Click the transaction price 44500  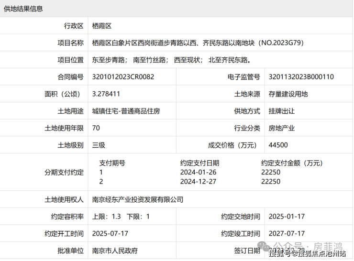click(x=278, y=145)
